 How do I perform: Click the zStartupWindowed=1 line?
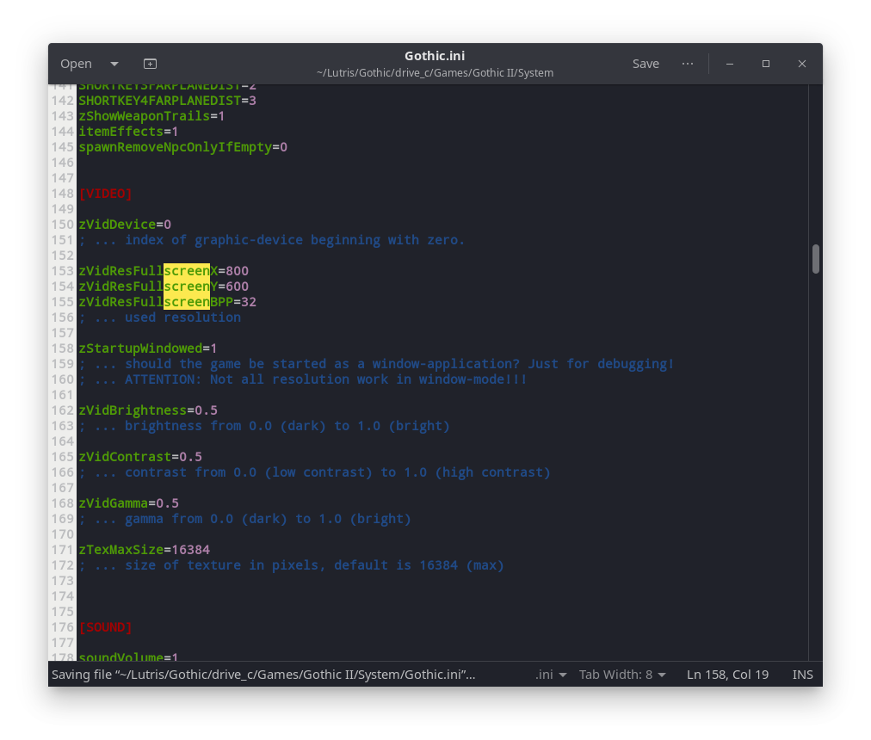[148, 348]
